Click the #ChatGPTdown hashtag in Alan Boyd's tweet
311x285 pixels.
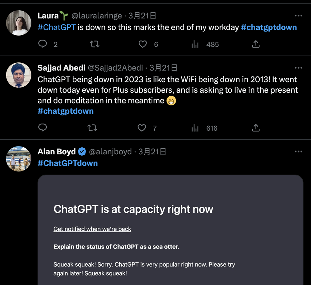67,163
